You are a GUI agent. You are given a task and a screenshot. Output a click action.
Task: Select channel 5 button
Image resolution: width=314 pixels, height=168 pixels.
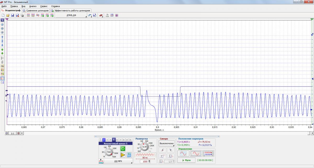114,140
